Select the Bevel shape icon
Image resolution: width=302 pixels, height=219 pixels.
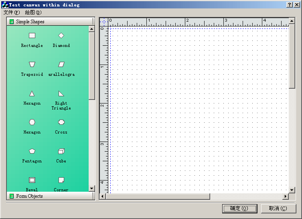(x=32, y=180)
